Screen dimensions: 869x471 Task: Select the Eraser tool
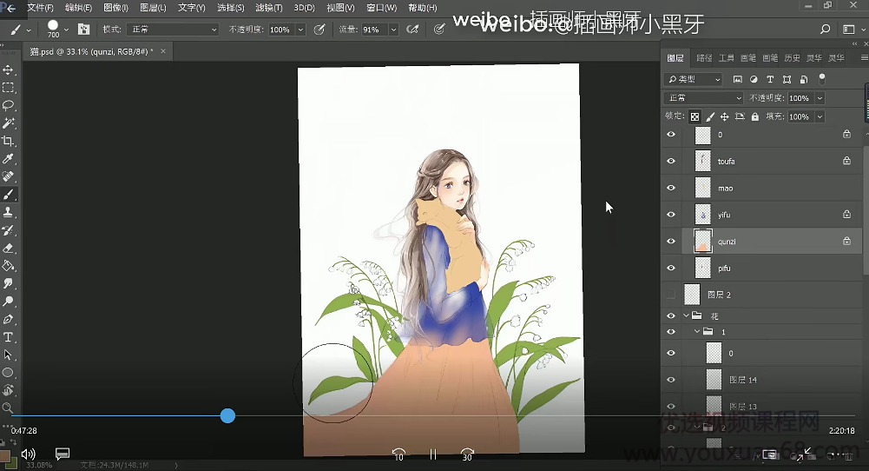[9, 248]
